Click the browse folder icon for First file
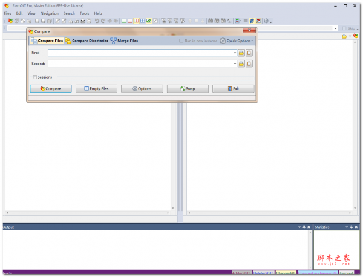Screen dimensions: 363x277 pos(241,53)
